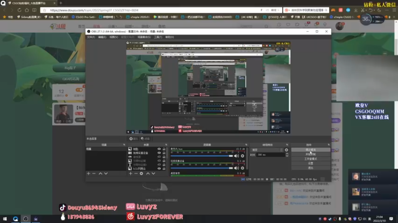Viewport: 398px width, 223px height.
Task: Open OBS 视图(V) menu
Action: (114, 37)
